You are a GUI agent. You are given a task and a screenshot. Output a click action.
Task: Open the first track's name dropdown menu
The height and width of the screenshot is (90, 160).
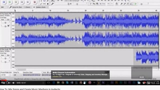tap(6, 14)
